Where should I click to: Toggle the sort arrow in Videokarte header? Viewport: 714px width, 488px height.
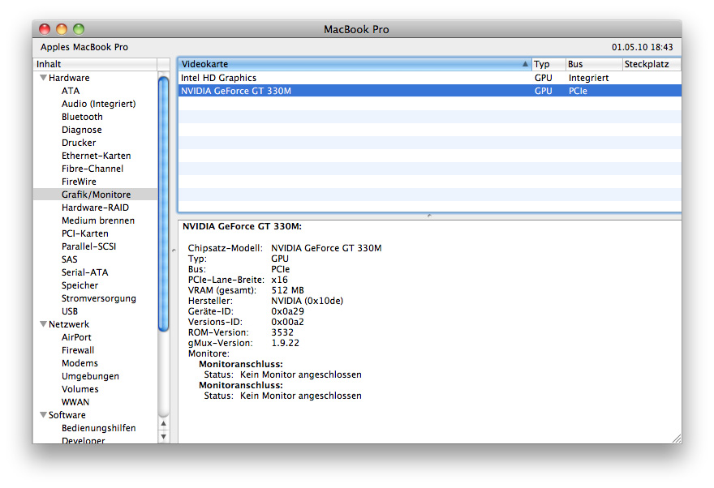point(525,64)
